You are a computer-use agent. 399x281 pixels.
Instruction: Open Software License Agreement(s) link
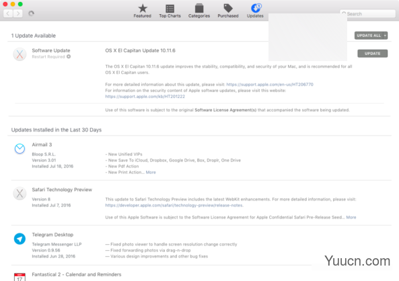(225, 110)
